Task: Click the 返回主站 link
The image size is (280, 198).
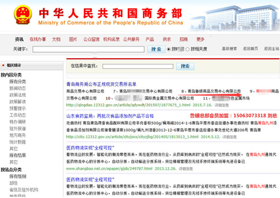Action: [x=272, y=48]
